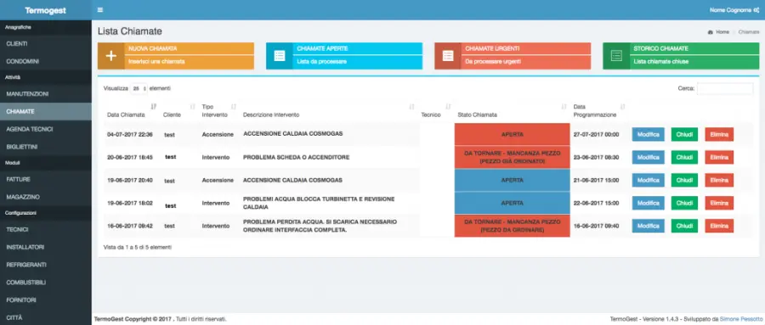Image resolution: width=765 pixels, height=325 pixels.
Task: Click "27-07-2017 00:00" programming date
Action: pos(596,134)
